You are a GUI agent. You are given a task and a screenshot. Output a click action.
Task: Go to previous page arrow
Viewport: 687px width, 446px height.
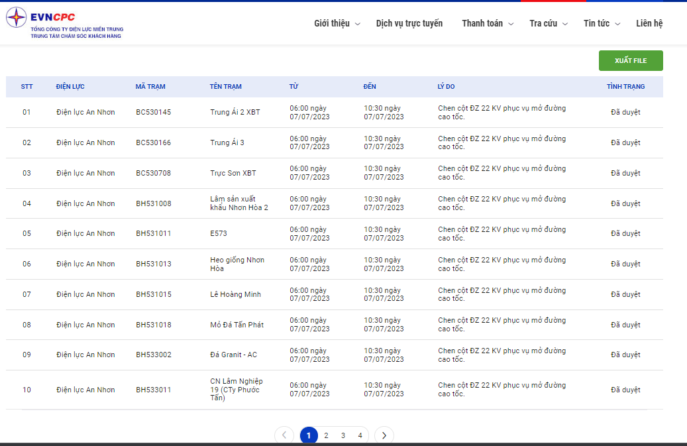284,435
